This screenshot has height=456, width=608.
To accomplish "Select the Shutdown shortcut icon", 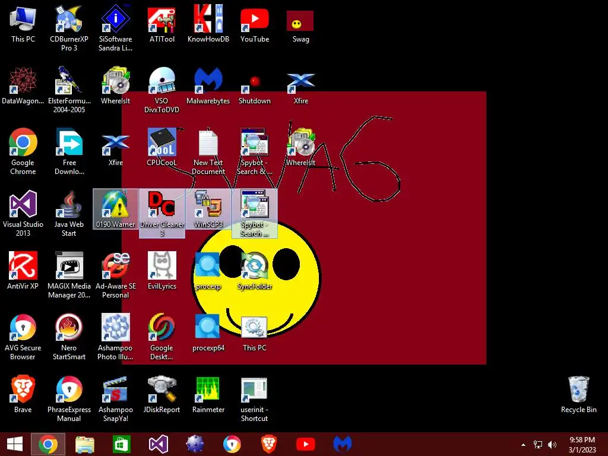I will pos(254,90).
